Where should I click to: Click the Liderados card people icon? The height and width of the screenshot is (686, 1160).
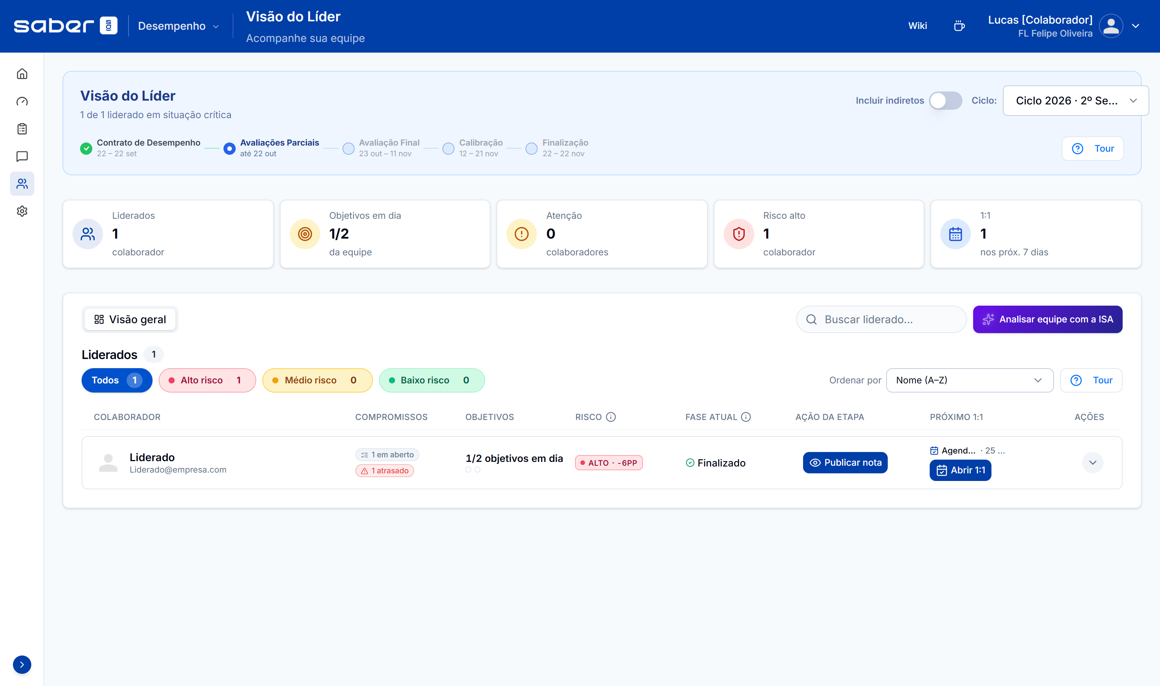(x=87, y=234)
